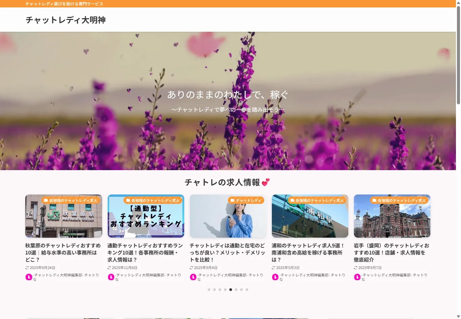Click the hero heading ありのままのわたしで、稼ぐ
Viewport: 461px width, 319px height.
coord(228,95)
